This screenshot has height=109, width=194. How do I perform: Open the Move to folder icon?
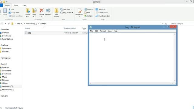point(28,11)
